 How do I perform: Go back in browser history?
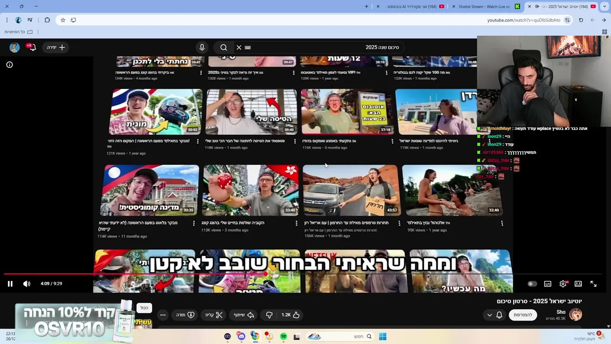point(604,20)
